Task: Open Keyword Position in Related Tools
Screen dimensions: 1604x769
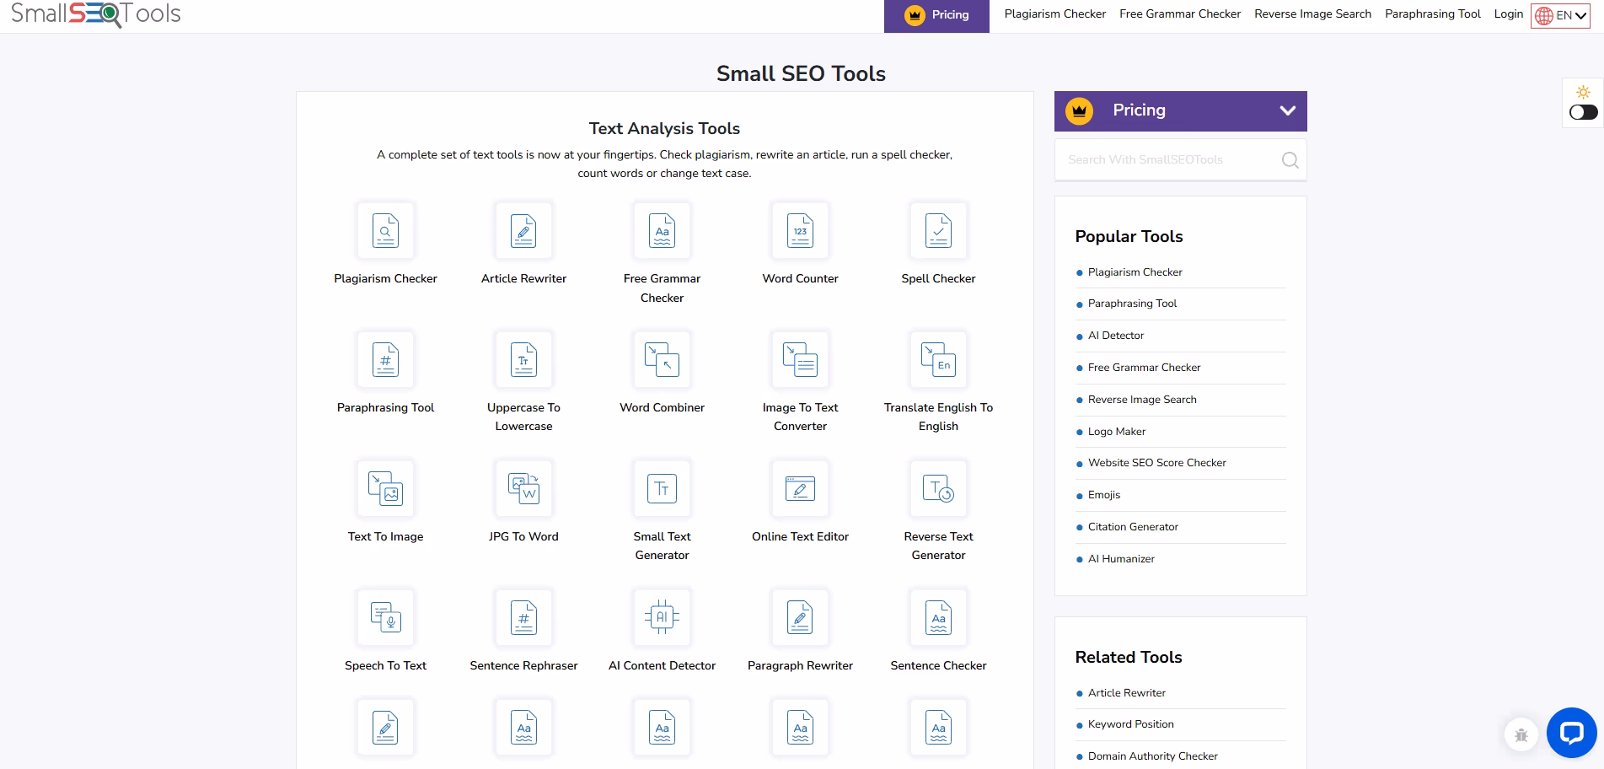Action: pyautogui.click(x=1130, y=724)
